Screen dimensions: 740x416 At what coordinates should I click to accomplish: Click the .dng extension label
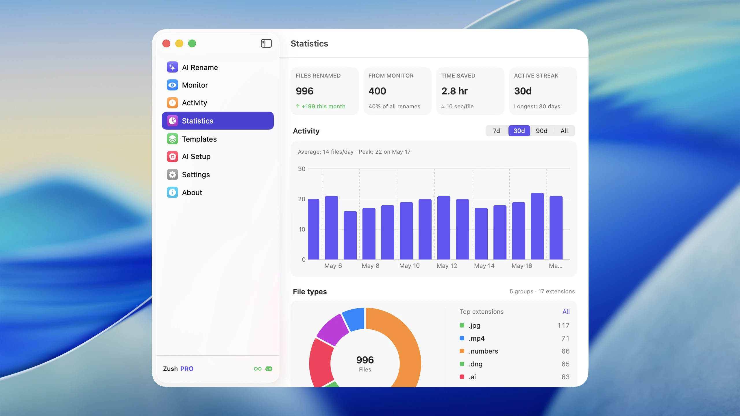coord(476,364)
